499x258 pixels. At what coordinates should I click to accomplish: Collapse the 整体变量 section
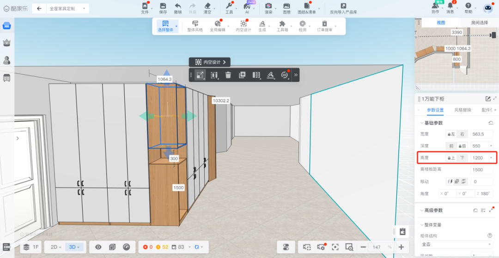coord(422,225)
